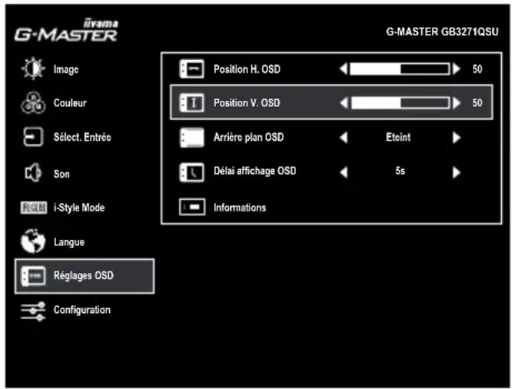Click the Délai affichage OSD clock icon
The width and height of the screenshot is (512, 389).
click(x=191, y=172)
